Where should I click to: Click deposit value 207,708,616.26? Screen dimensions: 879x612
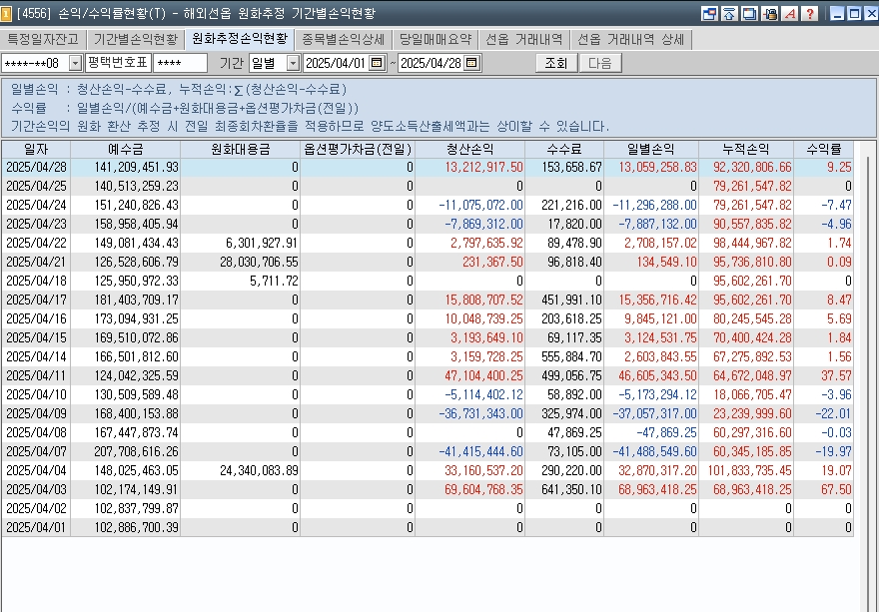pos(125,451)
